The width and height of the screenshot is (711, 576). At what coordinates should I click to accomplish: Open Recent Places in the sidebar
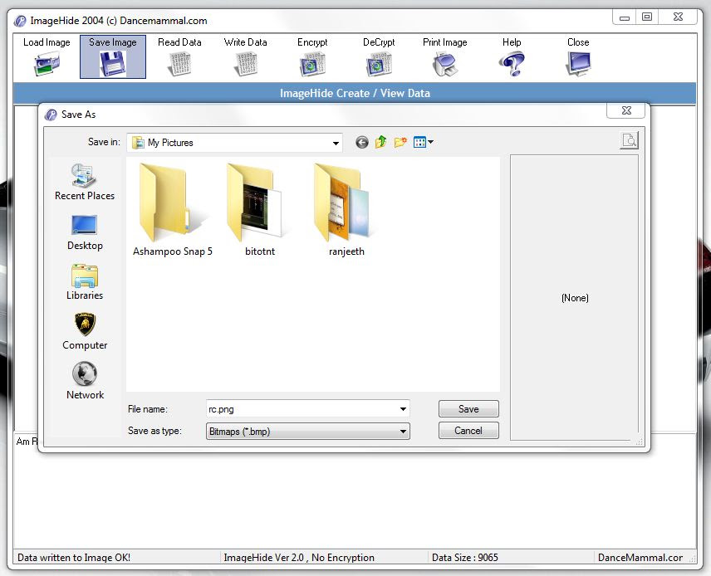coord(85,183)
